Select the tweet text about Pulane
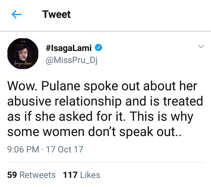Viewport: 211px width, 187px height. [105, 109]
